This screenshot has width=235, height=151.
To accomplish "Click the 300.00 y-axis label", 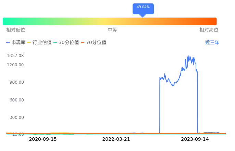I will (16, 118).
